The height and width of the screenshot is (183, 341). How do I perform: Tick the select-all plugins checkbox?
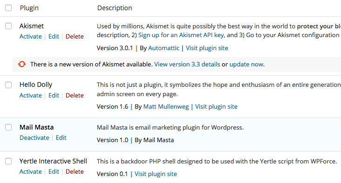tap(8, 8)
